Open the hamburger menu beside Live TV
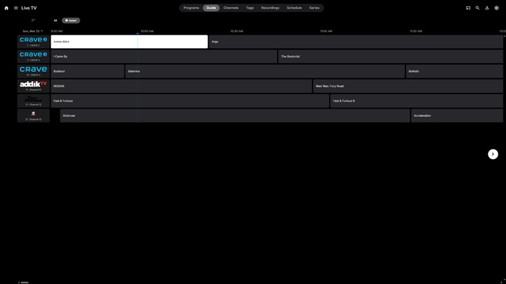The image size is (506, 284). click(x=16, y=8)
